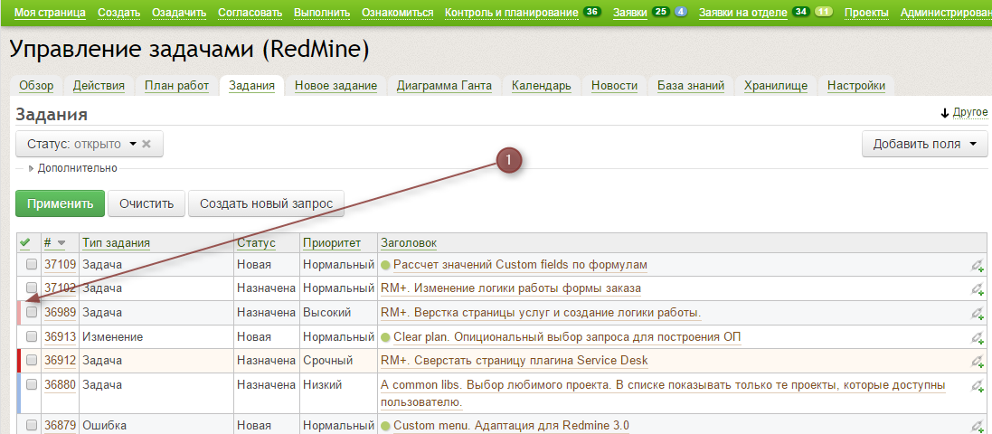This screenshot has height=434, width=992.
Task: Click the add-link icon in row 36879
Action: point(978,427)
